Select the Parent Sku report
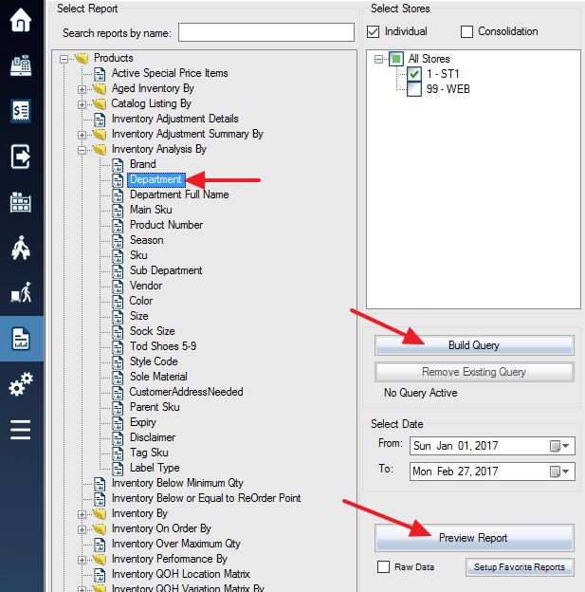585x592 pixels. 155,407
